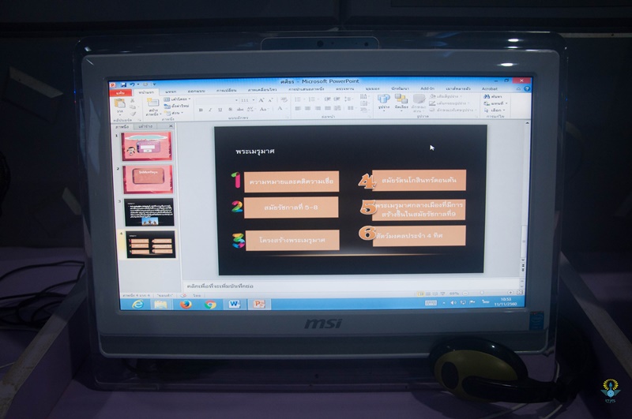Click the Bold formatting button
The height and width of the screenshot is (419, 632).
coord(201,110)
